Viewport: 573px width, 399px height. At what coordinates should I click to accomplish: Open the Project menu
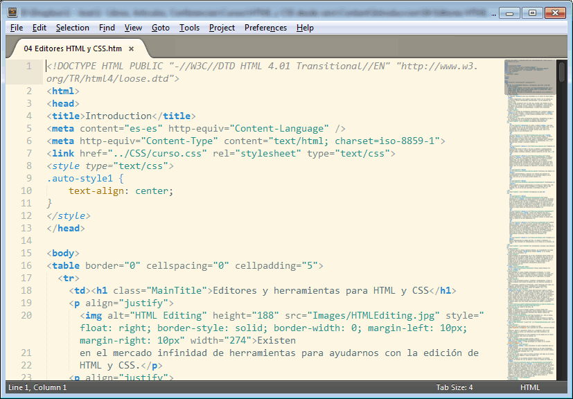pyautogui.click(x=221, y=28)
